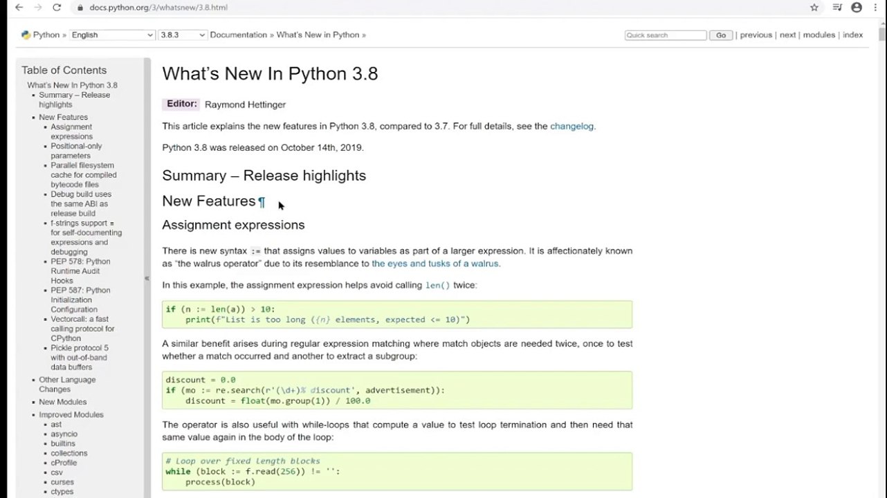Click the Go search button
The width and height of the screenshot is (887, 498).
pyautogui.click(x=721, y=35)
